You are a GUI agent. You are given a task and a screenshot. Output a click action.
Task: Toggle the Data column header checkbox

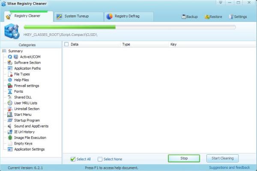click(x=66, y=44)
